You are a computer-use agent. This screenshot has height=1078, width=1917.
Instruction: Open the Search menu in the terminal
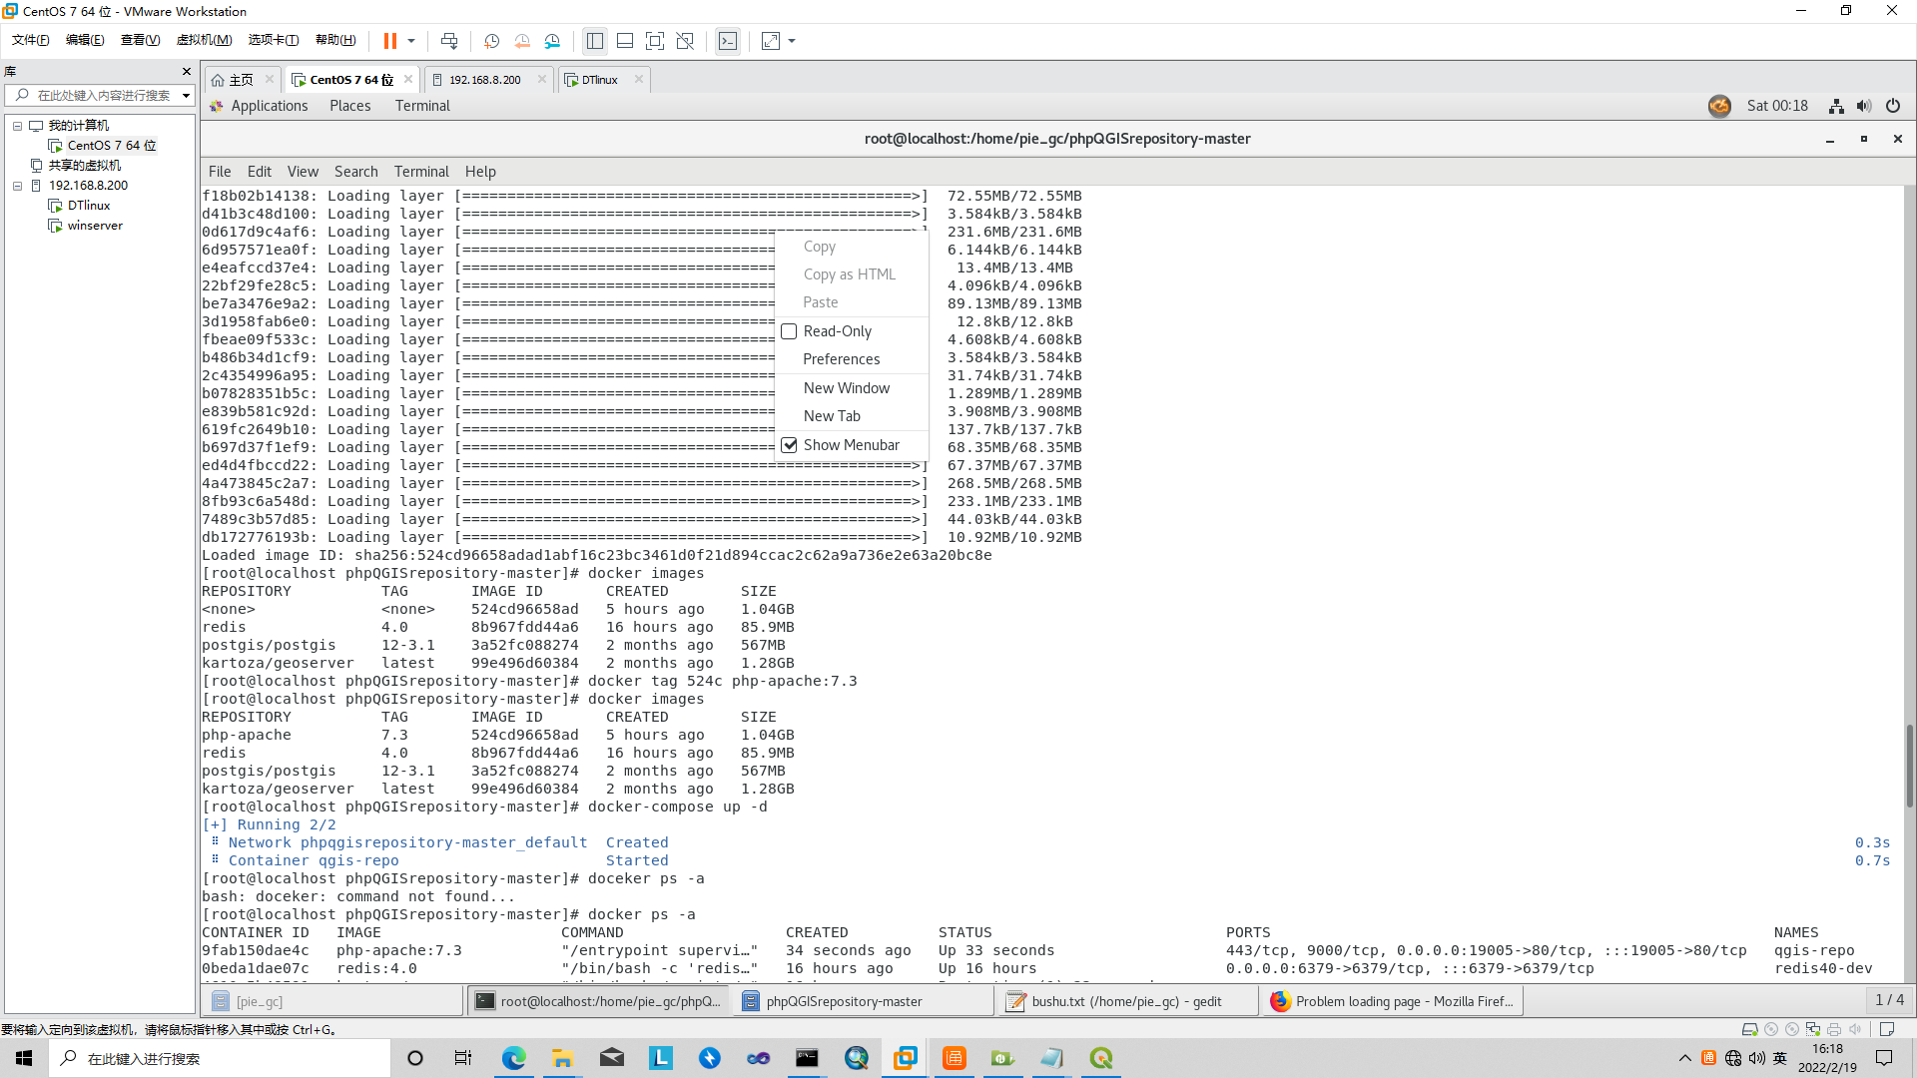click(355, 171)
